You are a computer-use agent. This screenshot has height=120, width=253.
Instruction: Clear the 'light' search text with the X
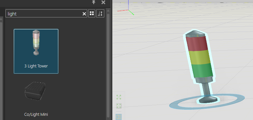tap(84, 14)
